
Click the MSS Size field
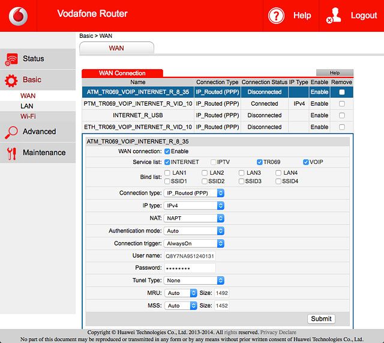click(221, 306)
